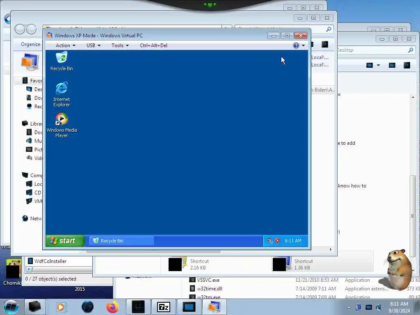Viewport: 420px width, 315px height.
Task: Open the XP start menu
Action: click(65, 241)
